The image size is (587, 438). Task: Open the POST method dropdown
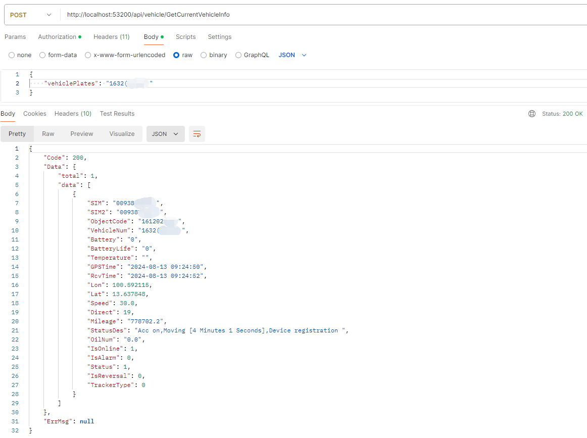click(x=31, y=15)
